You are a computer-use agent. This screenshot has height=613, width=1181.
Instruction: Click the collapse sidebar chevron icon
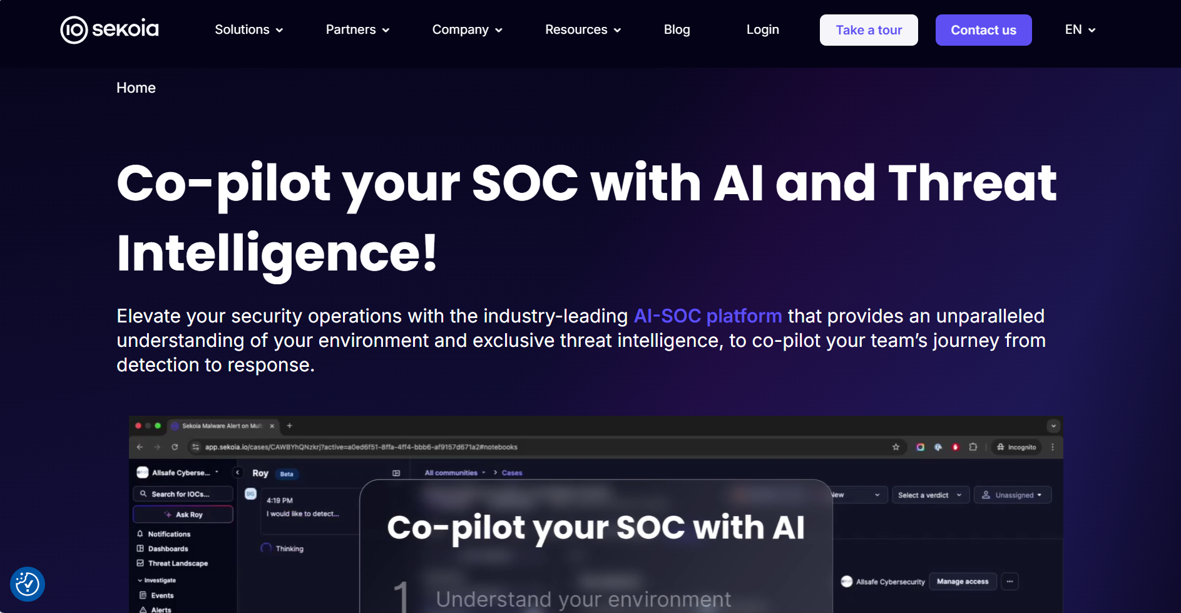coord(238,473)
